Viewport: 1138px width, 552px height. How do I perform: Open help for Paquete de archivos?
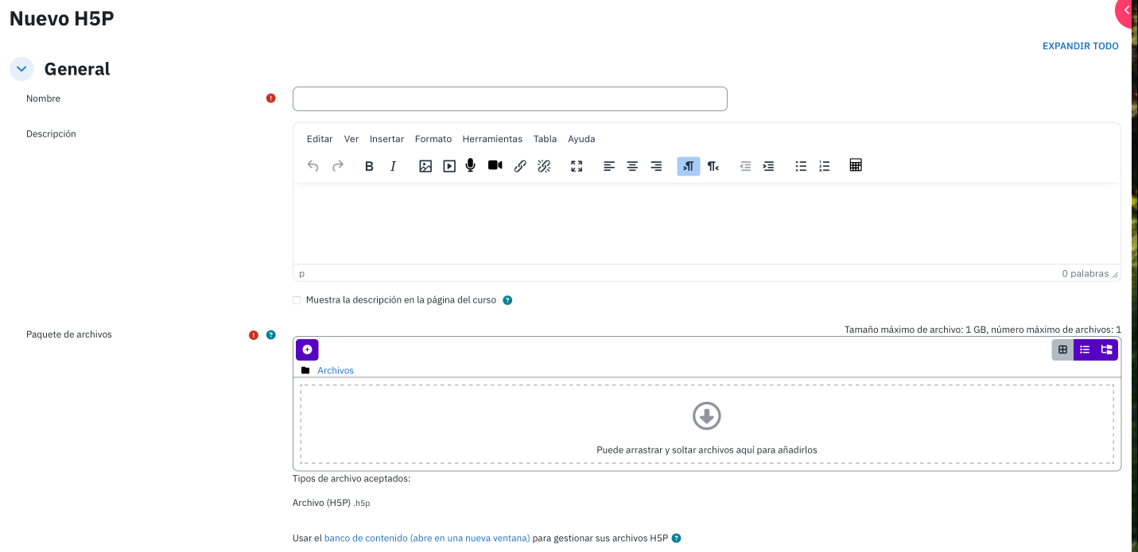pos(270,335)
